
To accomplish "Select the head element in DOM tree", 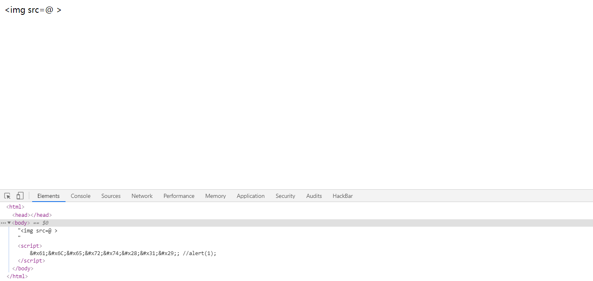I will tap(32, 215).
